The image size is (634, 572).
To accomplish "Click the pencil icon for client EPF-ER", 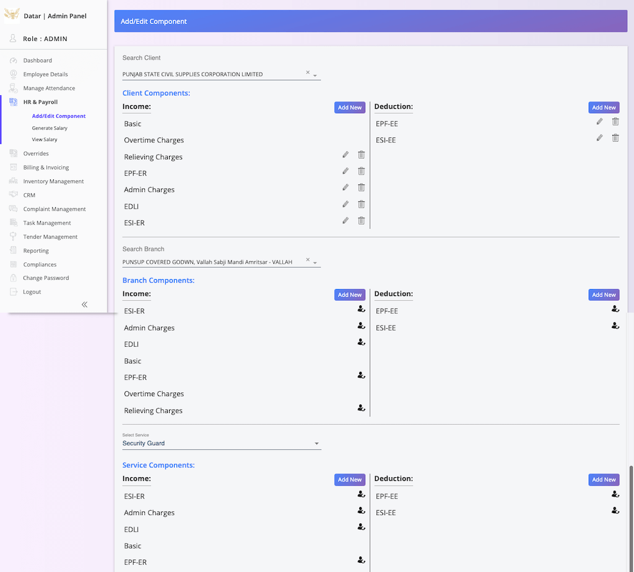I will [345, 171].
